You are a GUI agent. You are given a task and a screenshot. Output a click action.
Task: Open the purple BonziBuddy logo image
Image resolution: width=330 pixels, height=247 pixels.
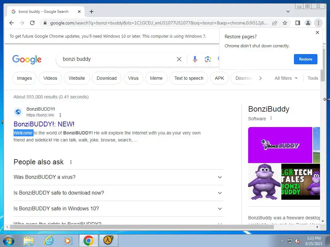pyautogui.click(x=280, y=145)
